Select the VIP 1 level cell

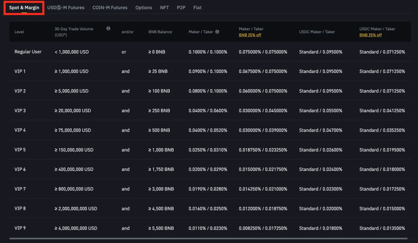tap(20, 71)
